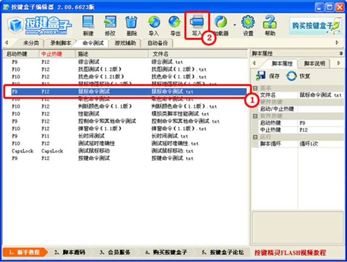Open the 按键精灵FLASH视频教程 link
347x262 pixels.
click(x=290, y=253)
